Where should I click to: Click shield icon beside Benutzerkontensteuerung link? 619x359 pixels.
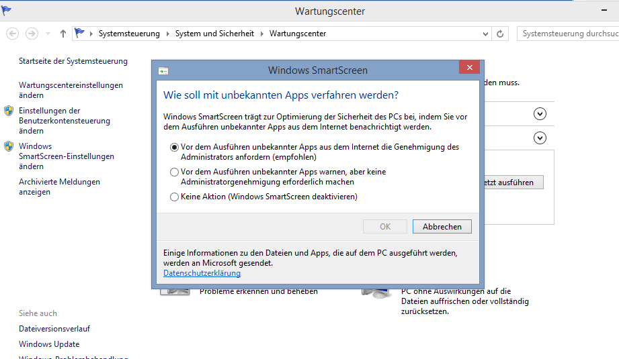pyautogui.click(x=9, y=111)
